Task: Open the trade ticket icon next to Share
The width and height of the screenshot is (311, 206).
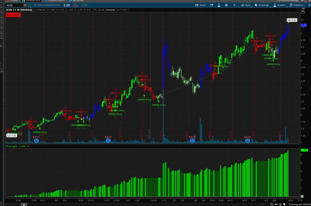Action: point(211,5)
